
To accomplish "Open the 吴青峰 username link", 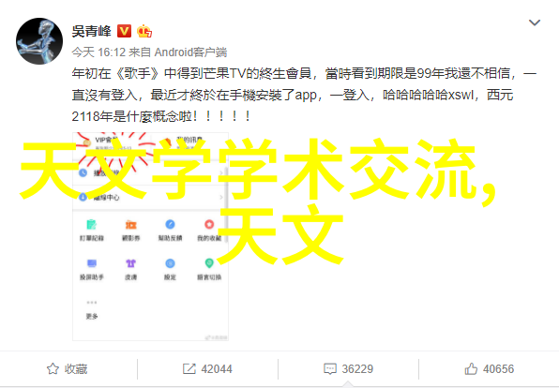I will tap(92, 31).
